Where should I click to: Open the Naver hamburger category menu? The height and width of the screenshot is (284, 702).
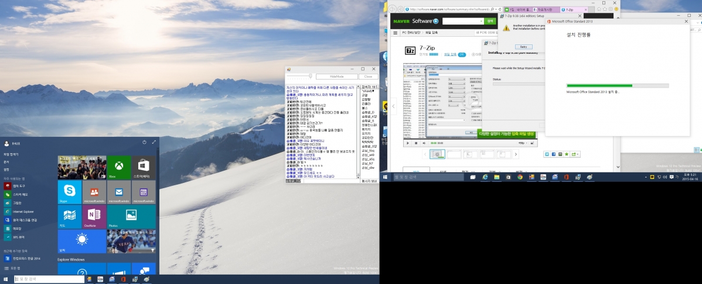(396, 32)
